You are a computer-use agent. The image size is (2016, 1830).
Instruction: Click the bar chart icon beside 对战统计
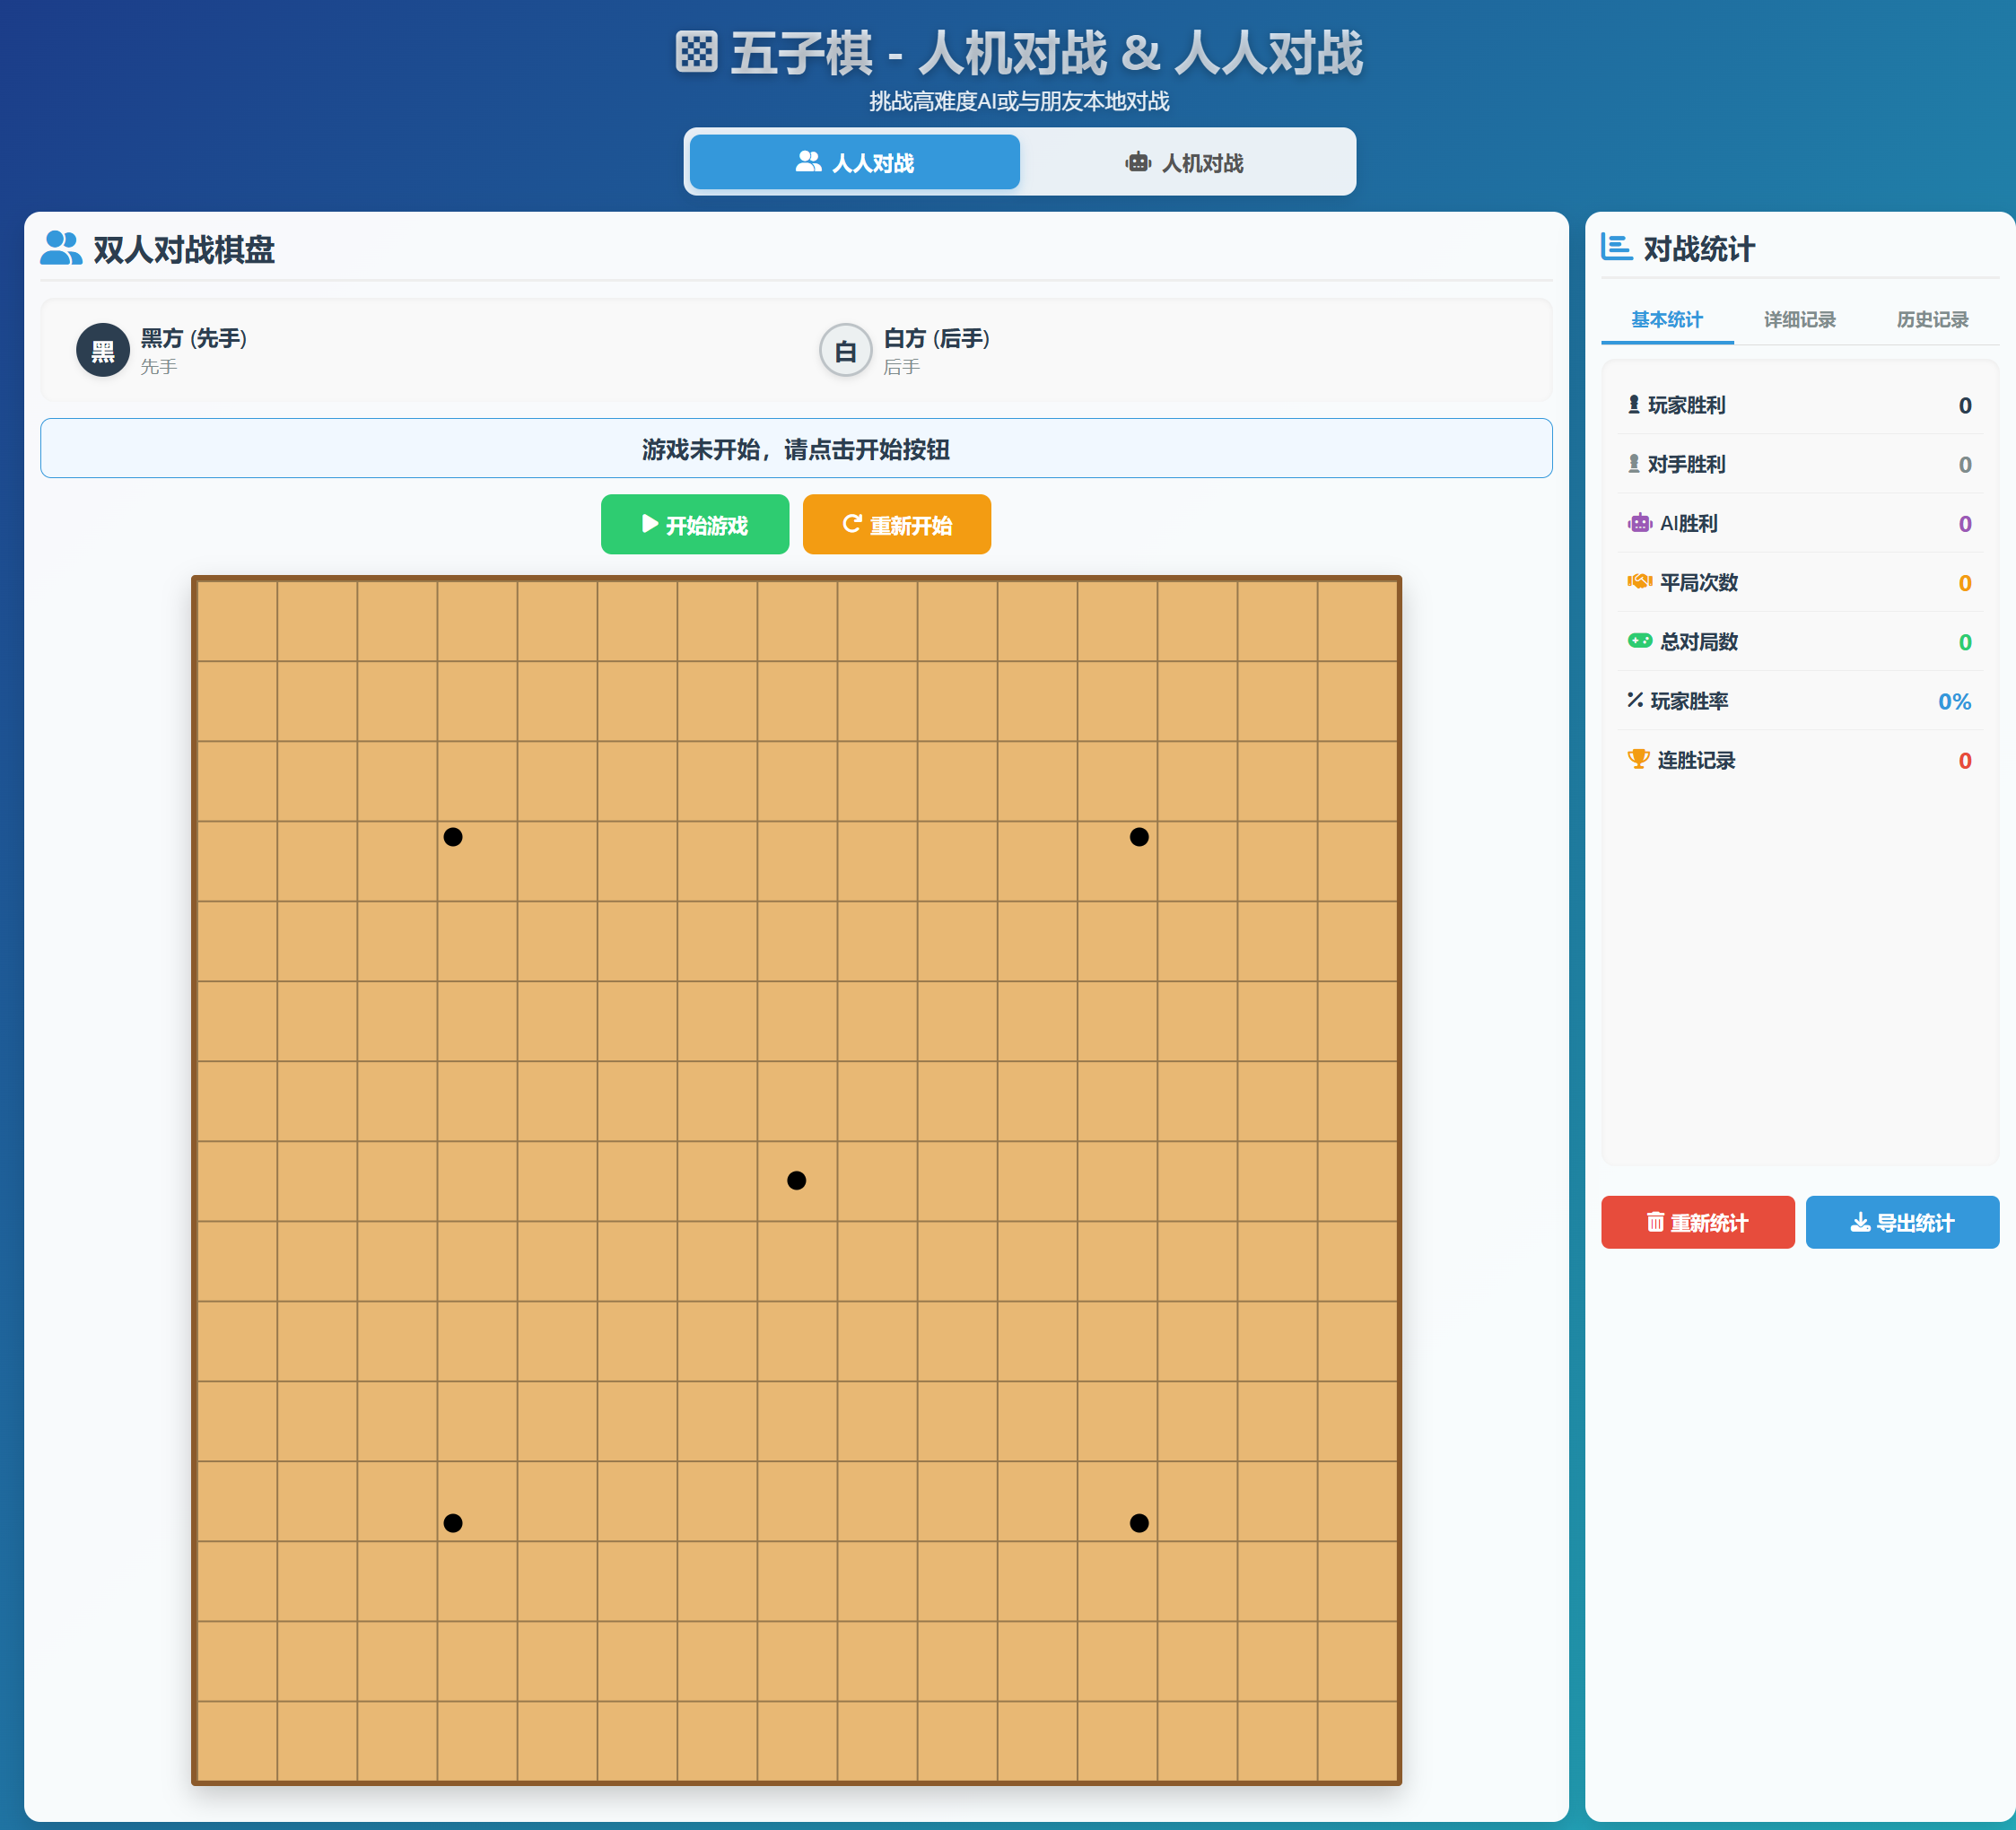[1617, 248]
